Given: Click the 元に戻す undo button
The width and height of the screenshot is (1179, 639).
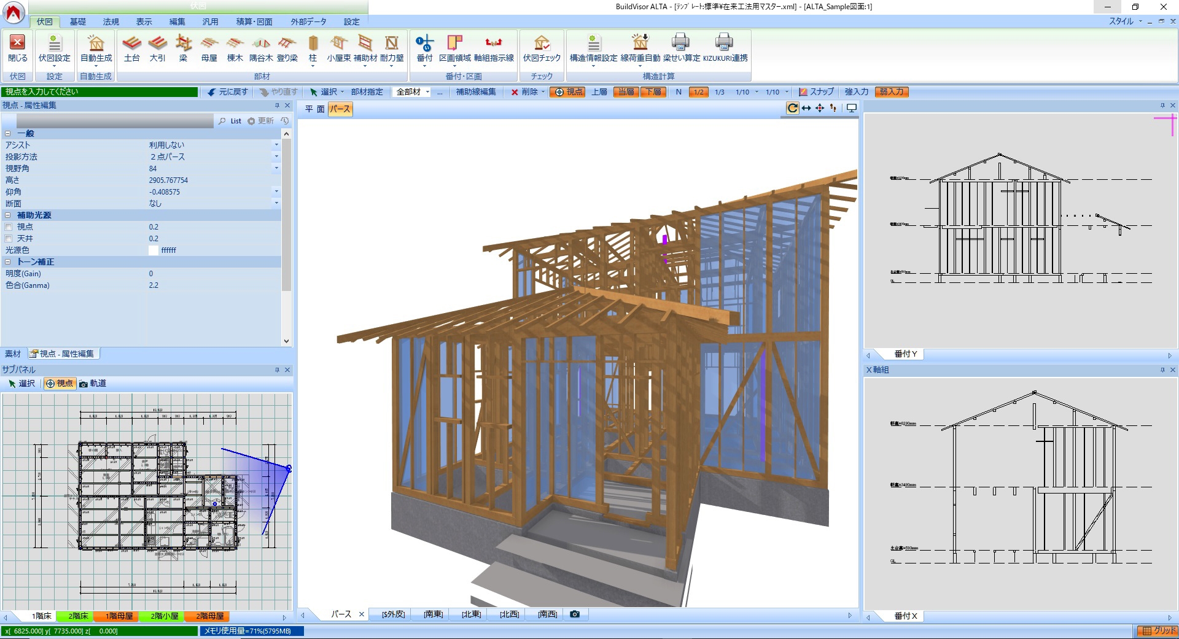Looking at the screenshot, I should coord(227,92).
